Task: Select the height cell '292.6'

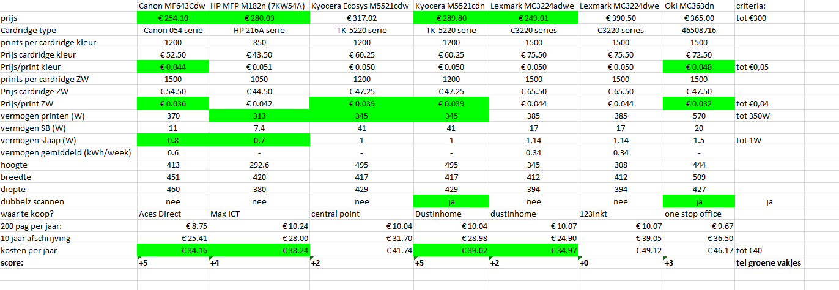Action: [x=259, y=165]
